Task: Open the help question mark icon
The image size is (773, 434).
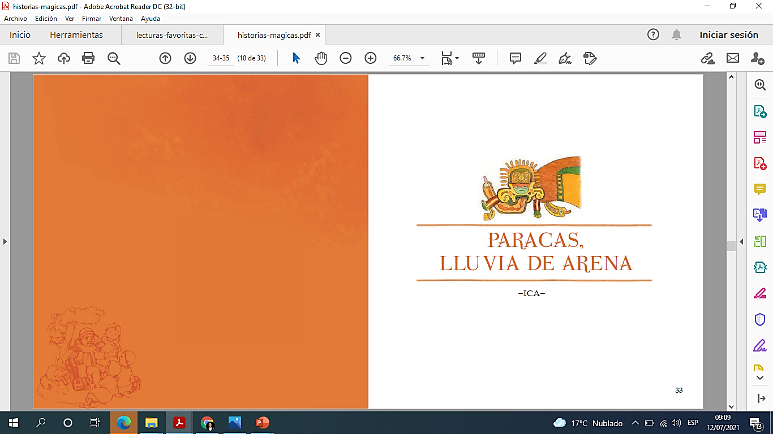Action: click(653, 35)
